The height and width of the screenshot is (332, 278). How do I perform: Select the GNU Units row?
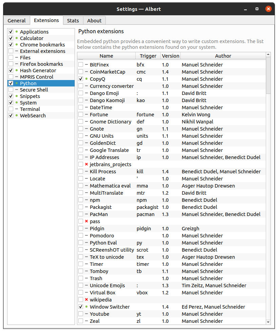172,136
